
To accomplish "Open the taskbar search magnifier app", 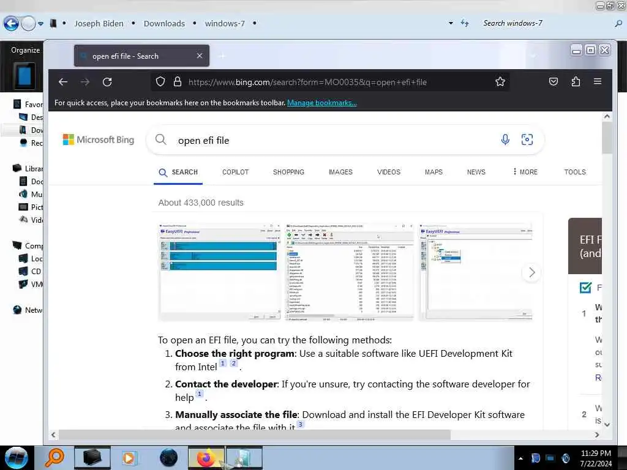I will (54, 458).
